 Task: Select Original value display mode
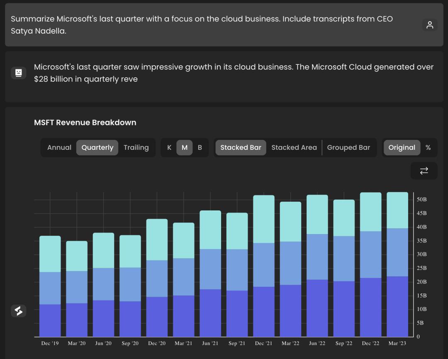(402, 147)
